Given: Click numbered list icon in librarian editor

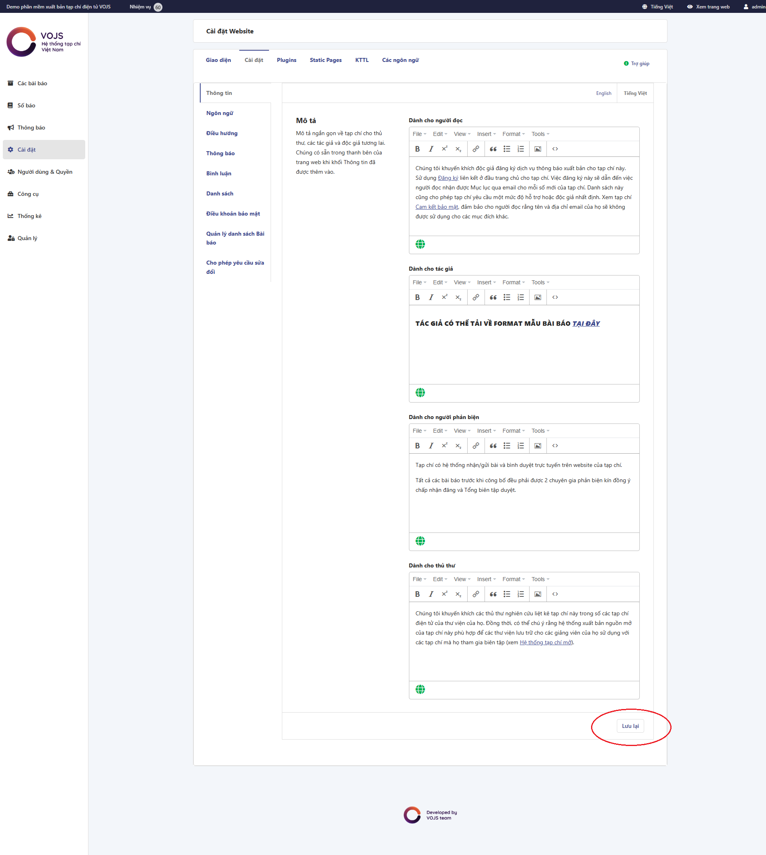Looking at the screenshot, I should click(521, 594).
